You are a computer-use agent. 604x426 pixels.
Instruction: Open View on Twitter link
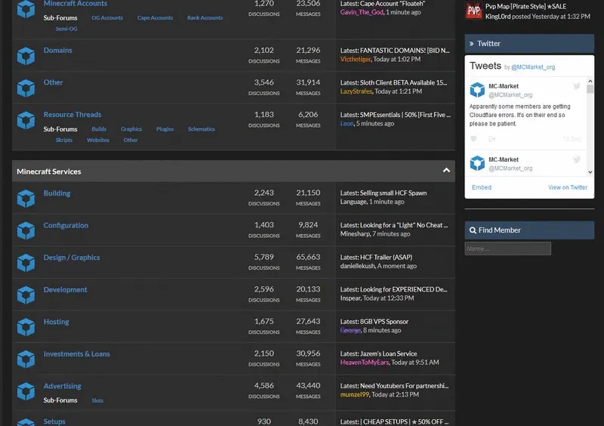pyautogui.click(x=568, y=187)
